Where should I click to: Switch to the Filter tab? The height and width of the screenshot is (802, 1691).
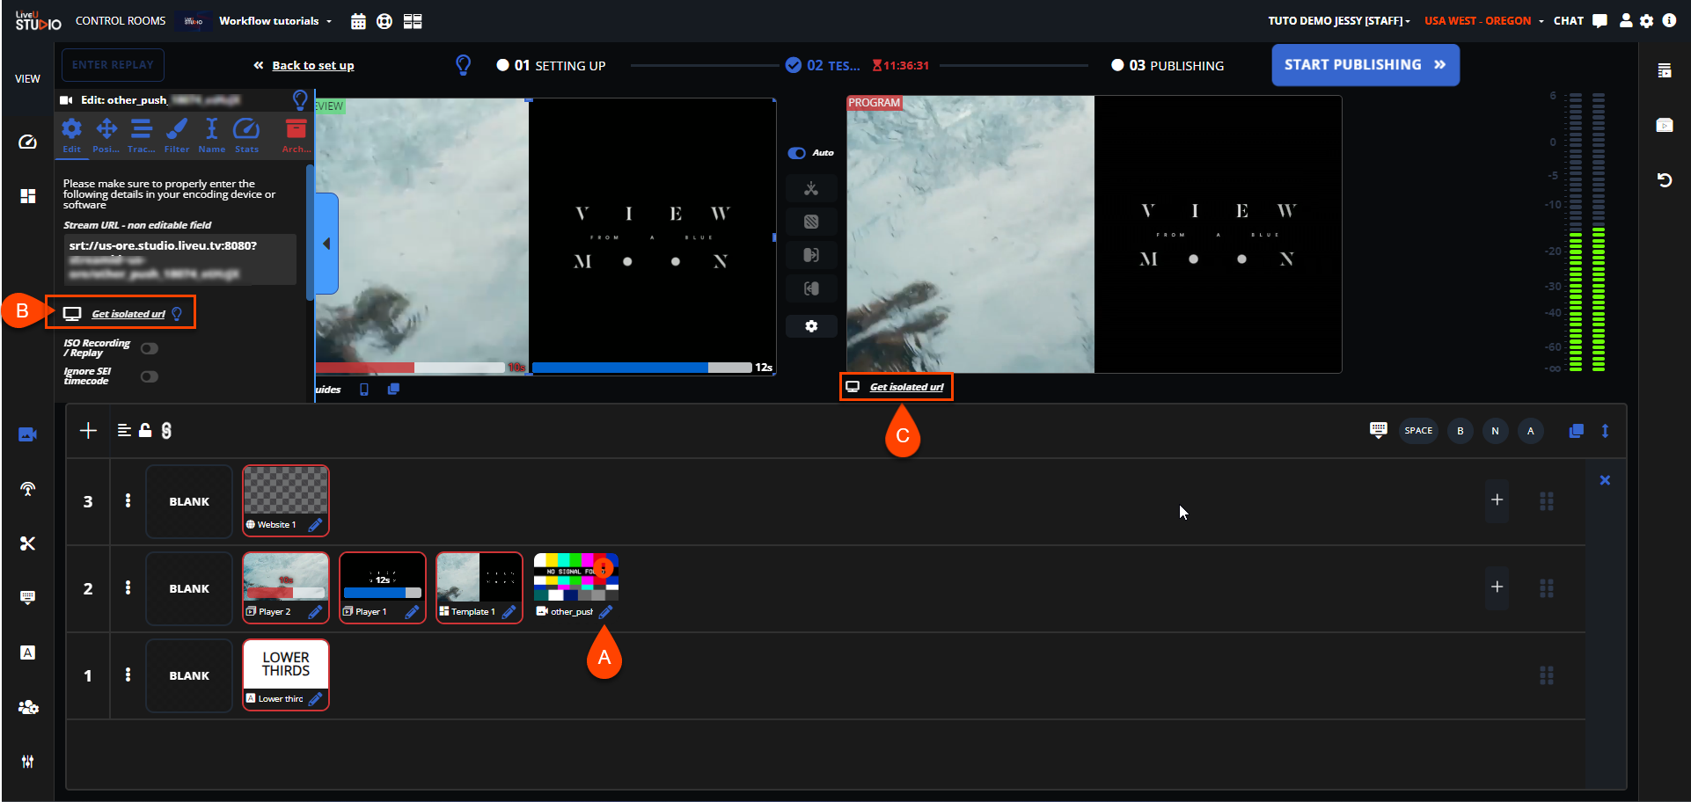177,136
